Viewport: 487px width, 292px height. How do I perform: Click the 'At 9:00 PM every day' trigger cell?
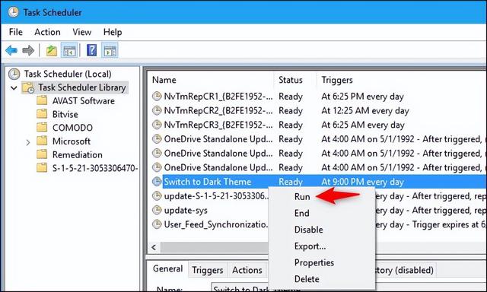point(362,182)
